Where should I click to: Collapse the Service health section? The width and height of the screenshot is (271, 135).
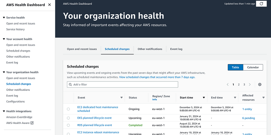coord(4,18)
